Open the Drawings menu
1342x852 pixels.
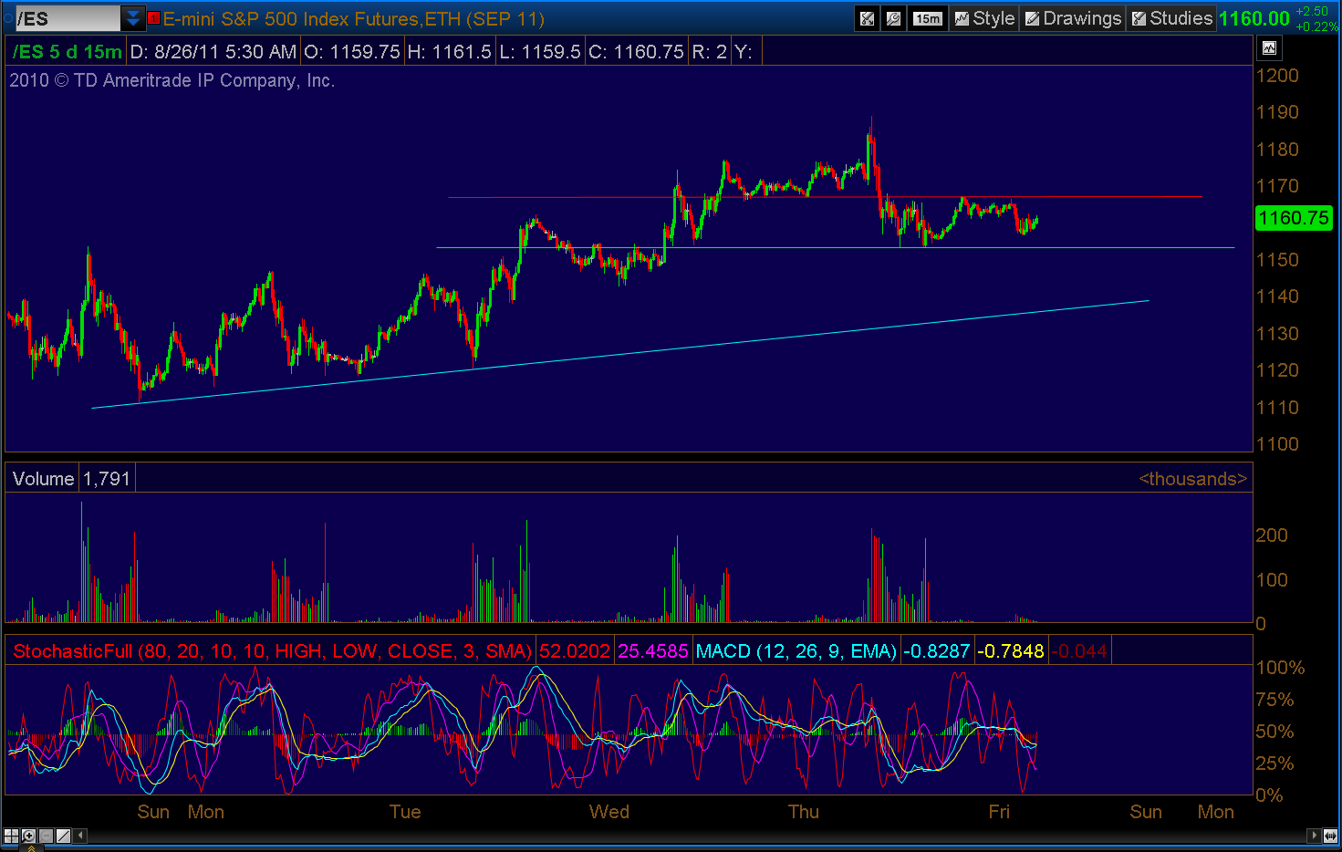[1073, 18]
